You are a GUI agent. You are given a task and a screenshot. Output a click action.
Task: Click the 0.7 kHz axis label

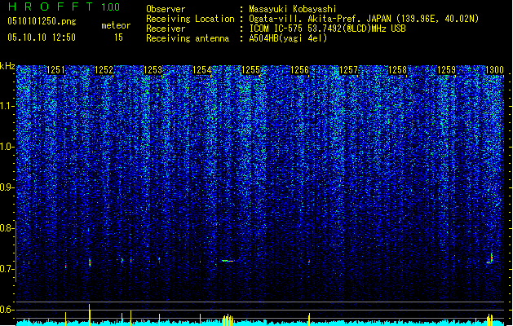click(7, 269)
